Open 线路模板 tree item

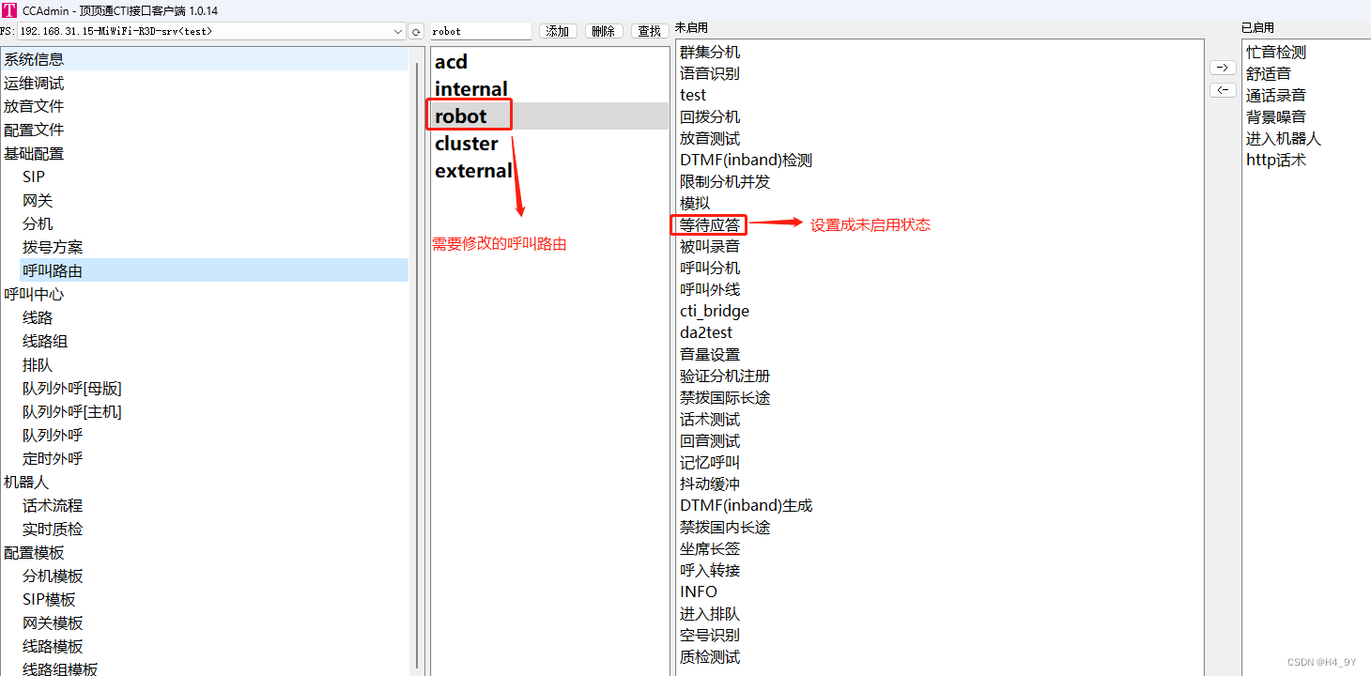coord(53,646)
